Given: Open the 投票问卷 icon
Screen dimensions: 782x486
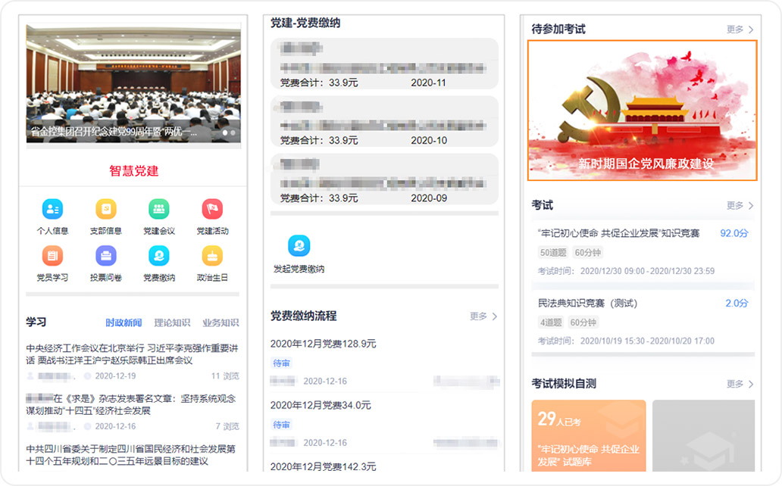Looking at the screenshot, I should point(105,256).
